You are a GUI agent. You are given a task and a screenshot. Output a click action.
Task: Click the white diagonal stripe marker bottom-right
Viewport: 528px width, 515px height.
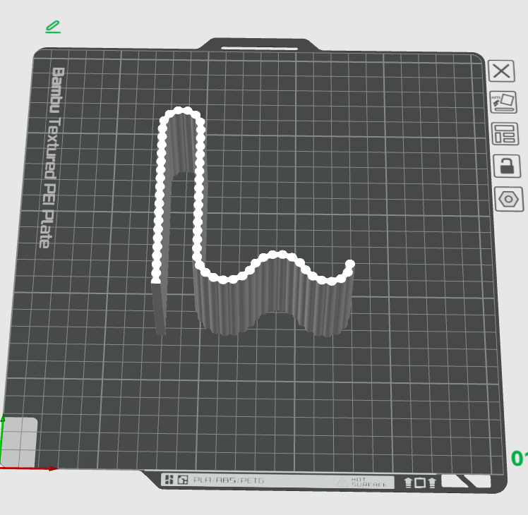pyautogui.click(x=467, y=481)
